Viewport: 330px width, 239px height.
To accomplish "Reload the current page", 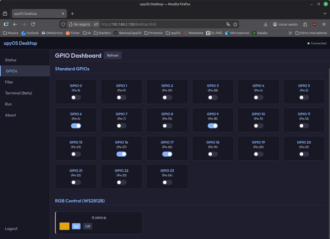I will [x=33, y=24].
